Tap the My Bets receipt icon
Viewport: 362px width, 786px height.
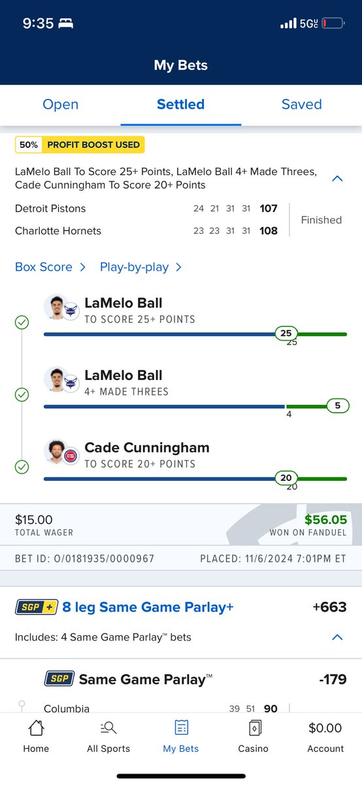click(181, 728)
